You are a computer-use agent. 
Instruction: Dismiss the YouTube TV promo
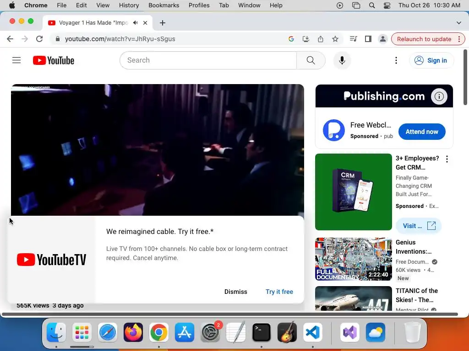(x=236, y=292)
